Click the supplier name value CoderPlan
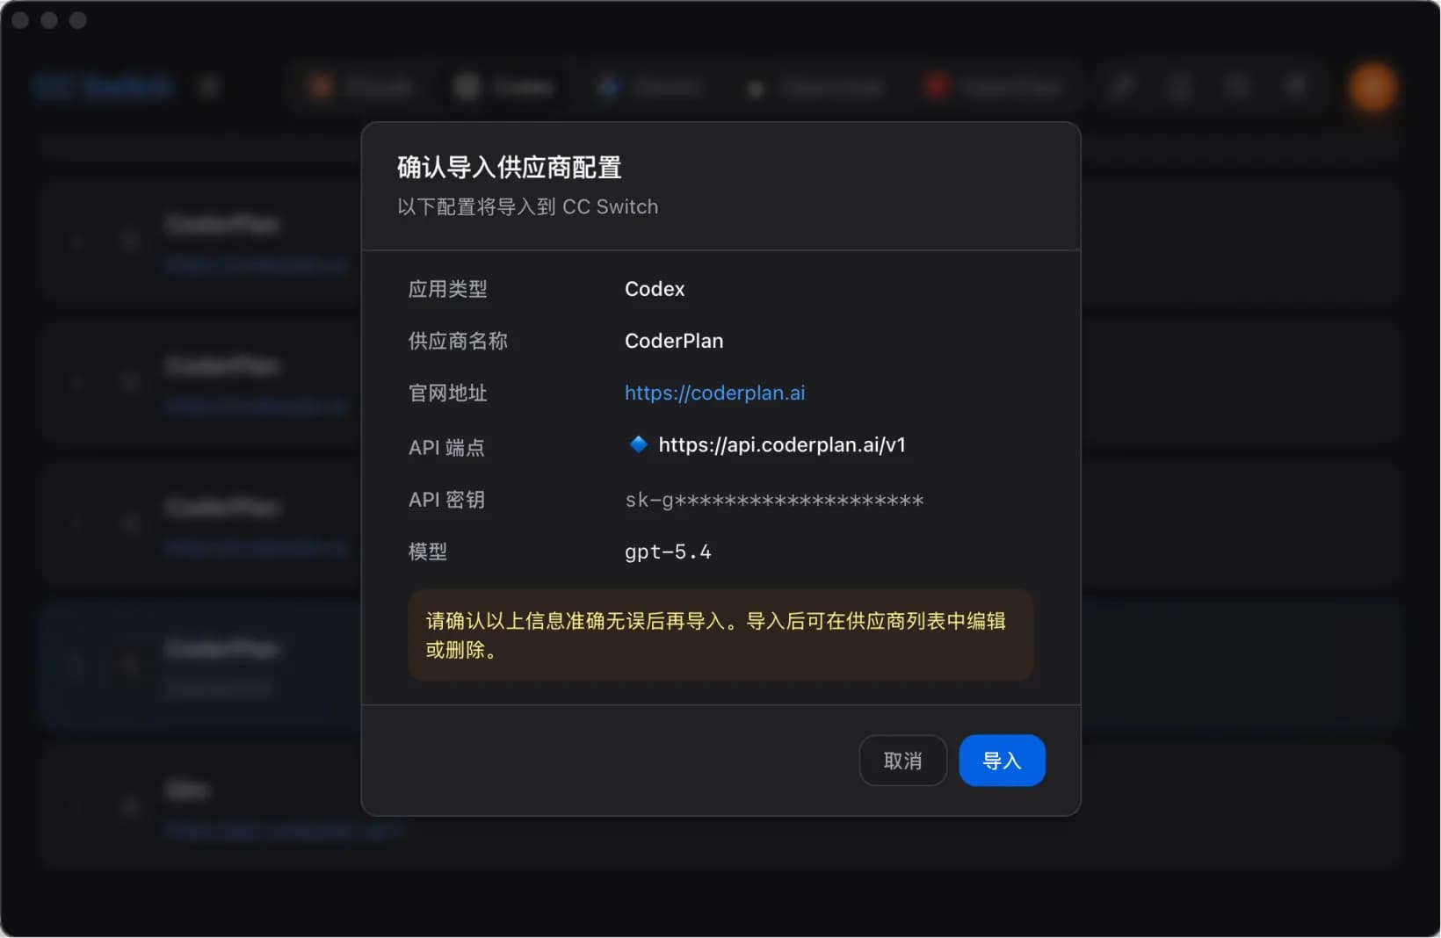 (x=674, y=341)
